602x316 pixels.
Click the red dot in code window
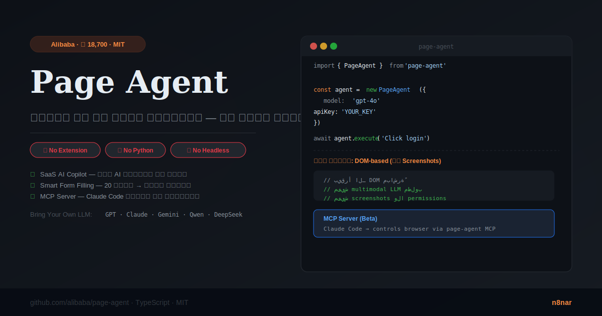(x=314, y=46)
